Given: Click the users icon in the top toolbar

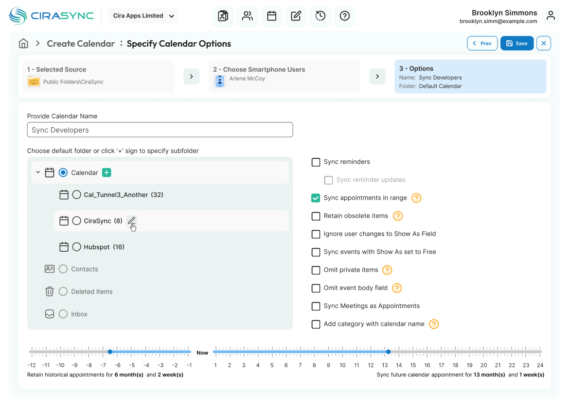Looking at the screenshot, I should click(247, 16).
